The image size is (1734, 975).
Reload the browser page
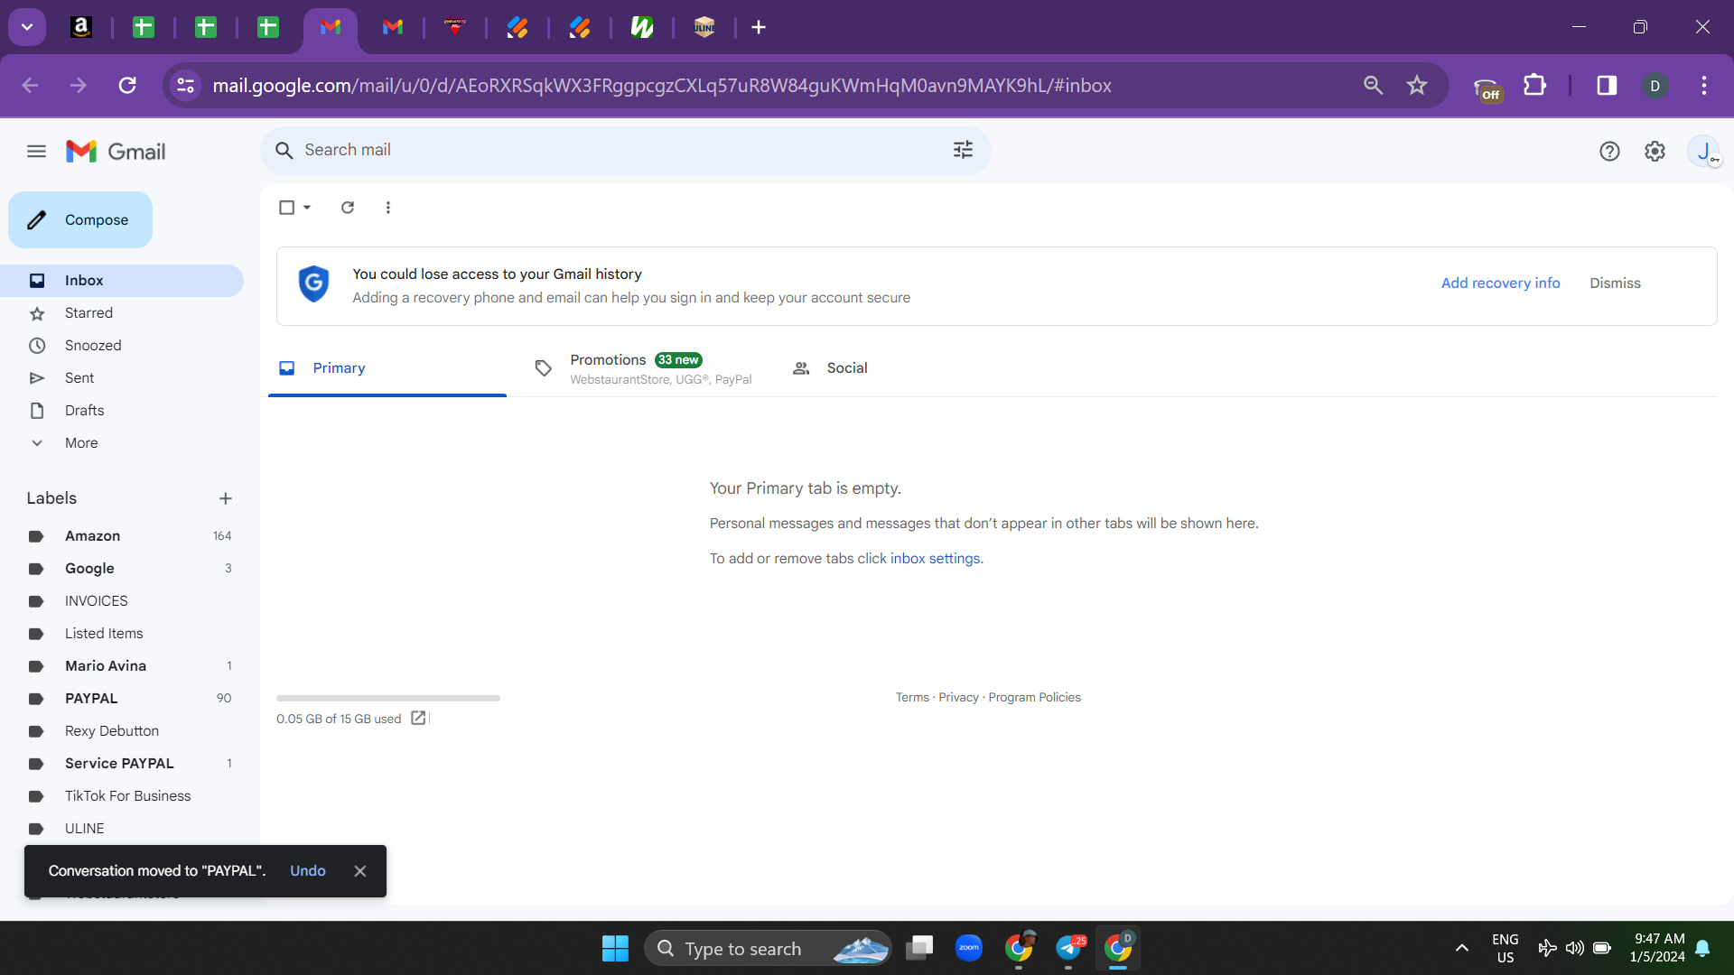point(127,85)
